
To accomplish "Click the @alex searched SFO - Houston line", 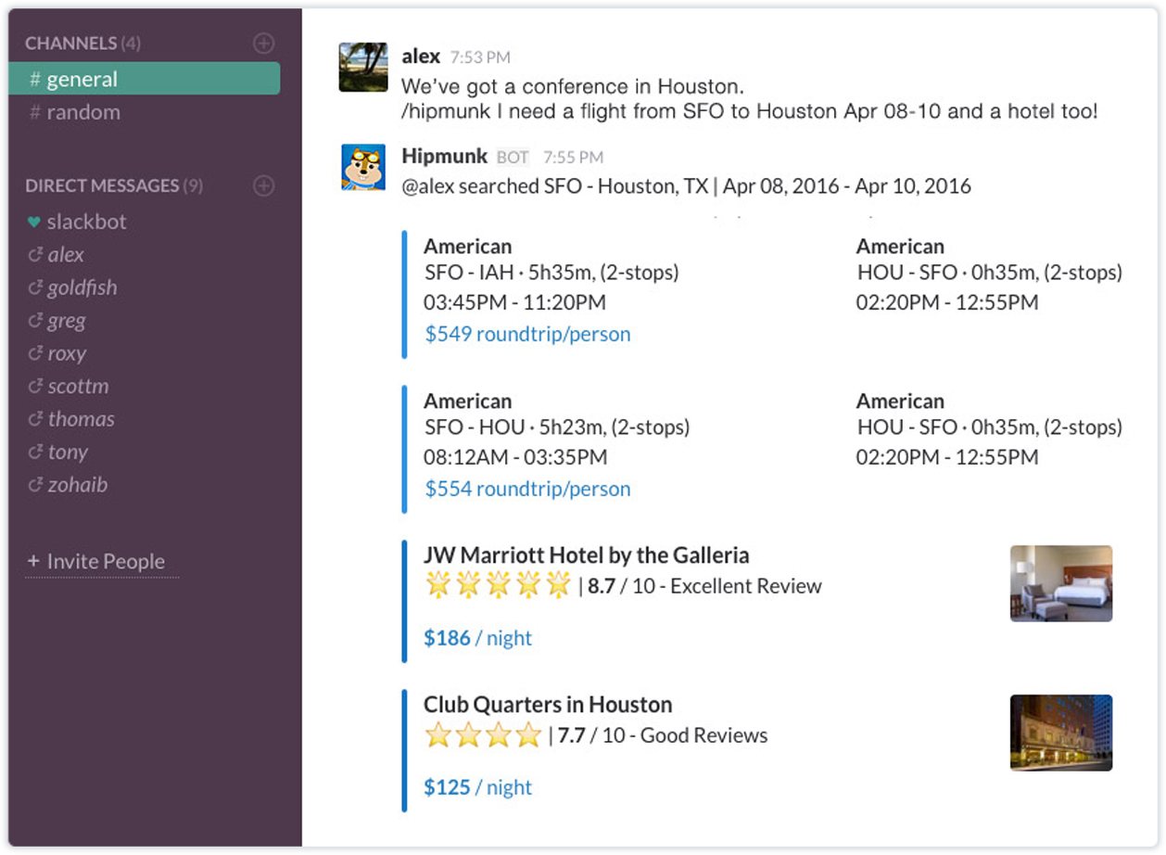I will [x=686, y=186].
